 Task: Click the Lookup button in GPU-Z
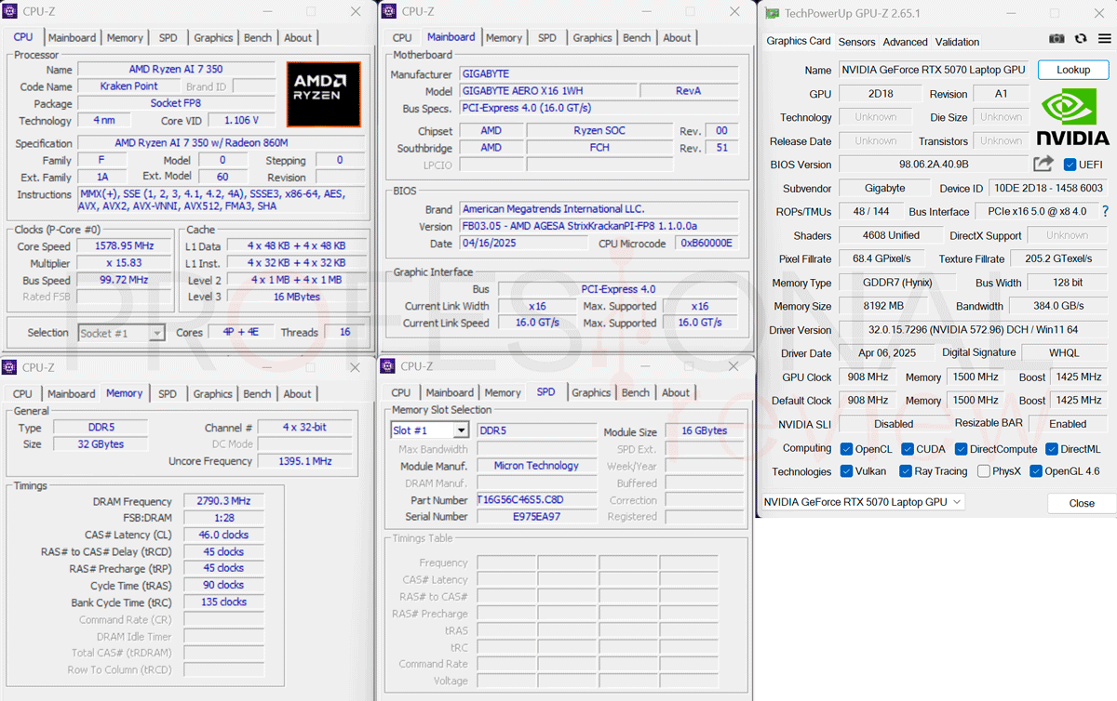click(x=1073, y=70)
